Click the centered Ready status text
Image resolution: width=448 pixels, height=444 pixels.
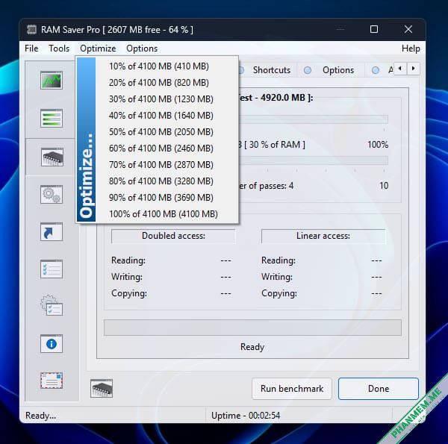[x=252, y=347]
